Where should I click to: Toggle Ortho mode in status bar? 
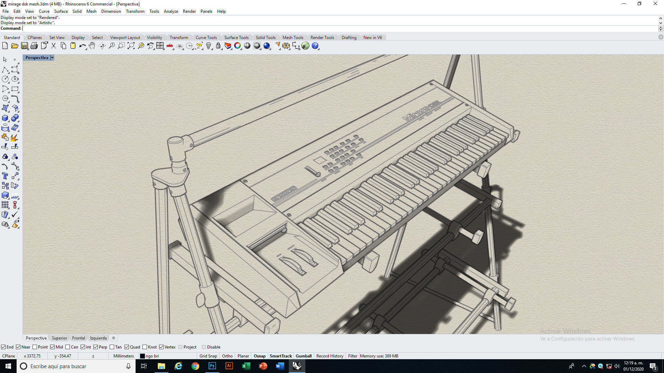pos(227,356)
